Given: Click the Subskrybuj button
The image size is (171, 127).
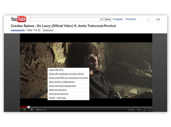Looking at the screenshot, I should (48, 30).
